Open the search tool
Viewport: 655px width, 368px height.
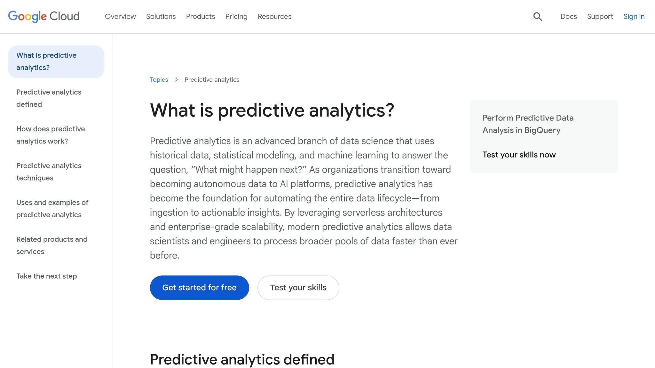coord(538,16)
